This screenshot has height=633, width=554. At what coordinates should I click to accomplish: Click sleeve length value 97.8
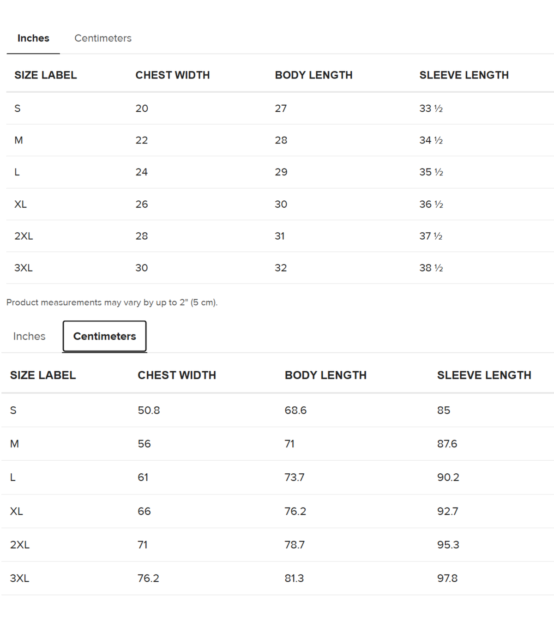point(447,578)
